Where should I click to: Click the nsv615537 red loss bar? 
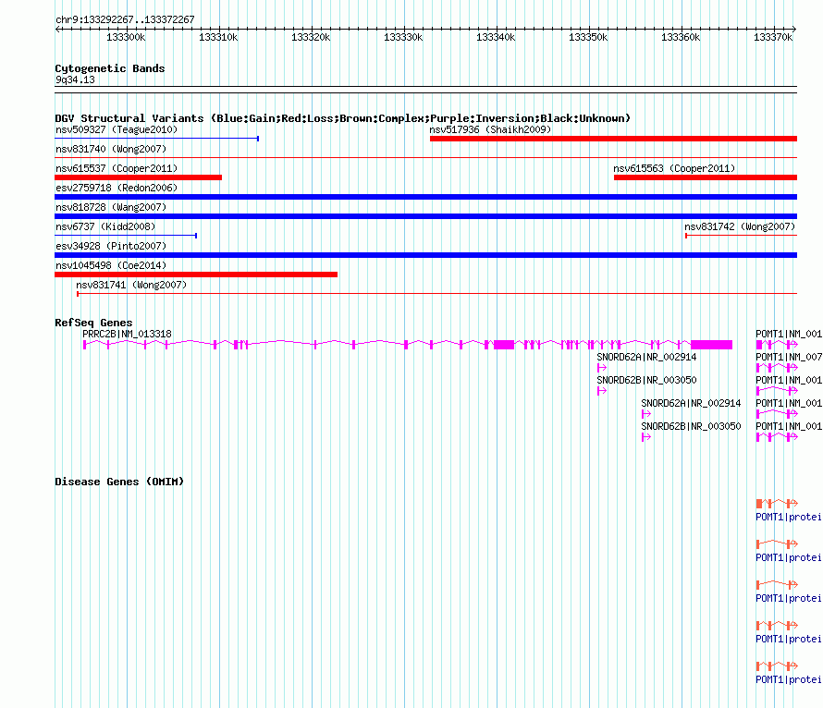tap(138, 177)
